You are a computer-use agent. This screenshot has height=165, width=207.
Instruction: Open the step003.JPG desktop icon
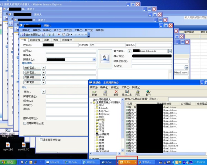pos(23,146)
